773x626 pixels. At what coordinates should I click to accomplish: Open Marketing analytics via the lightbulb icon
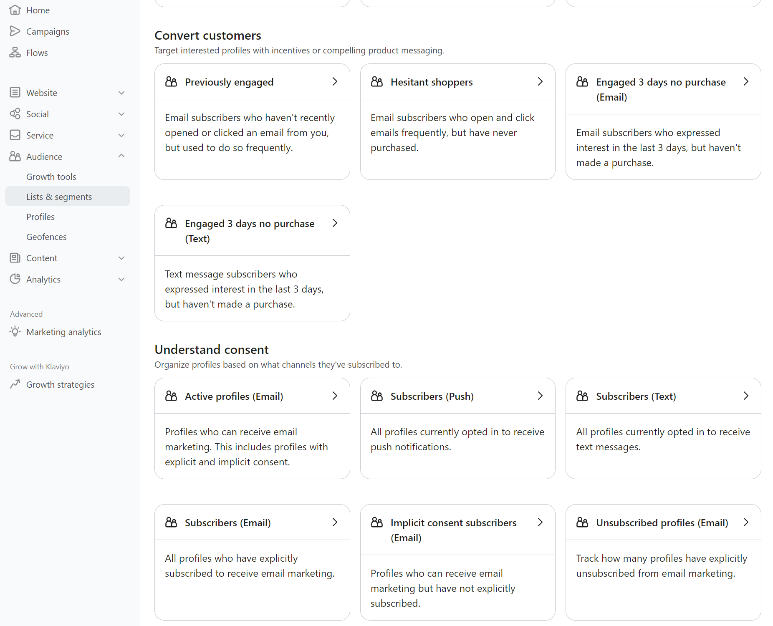pos(15,331)
